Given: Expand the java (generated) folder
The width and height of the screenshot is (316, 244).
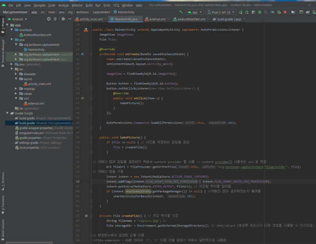Looking at the screenshot, I should click(x=12, y=64).
